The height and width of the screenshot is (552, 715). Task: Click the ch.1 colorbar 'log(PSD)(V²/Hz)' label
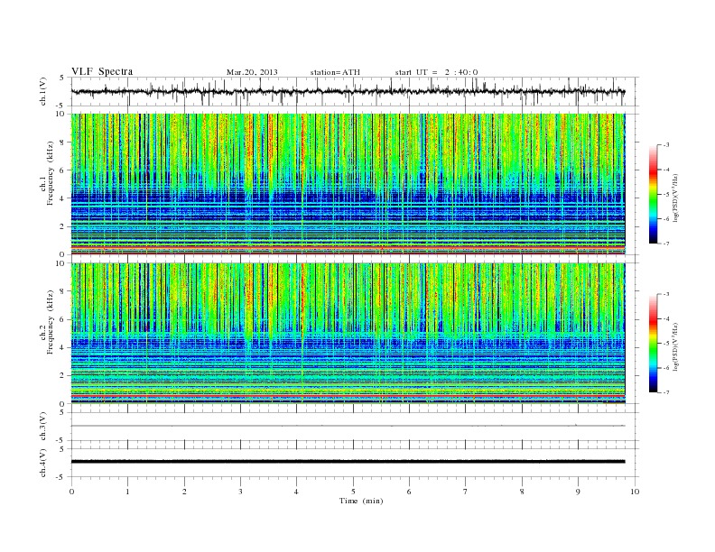point(675,198)
